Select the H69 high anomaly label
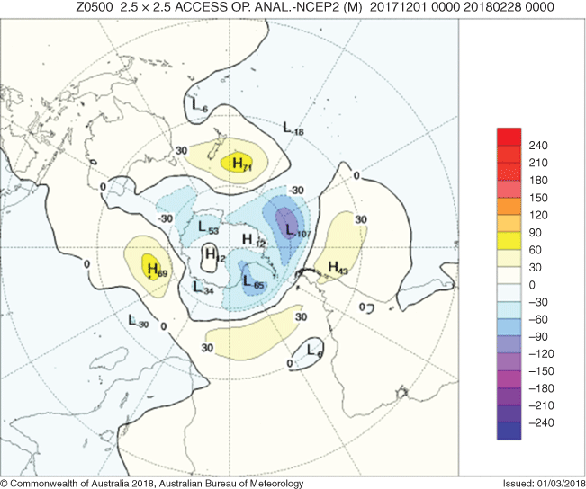 pos(157,270)
